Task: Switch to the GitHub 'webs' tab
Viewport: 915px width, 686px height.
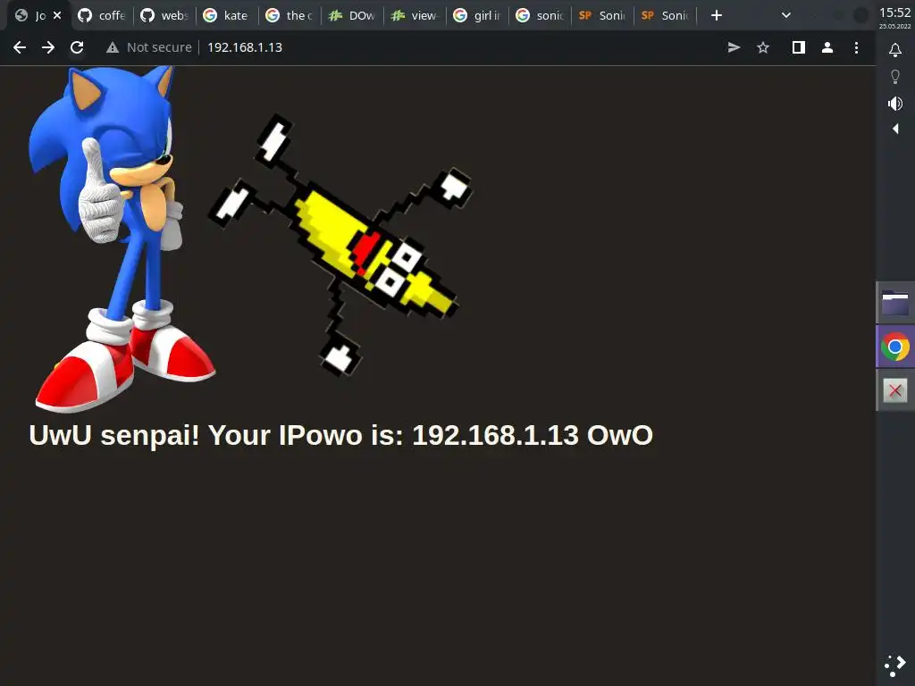Action: (x=164, y=15)
